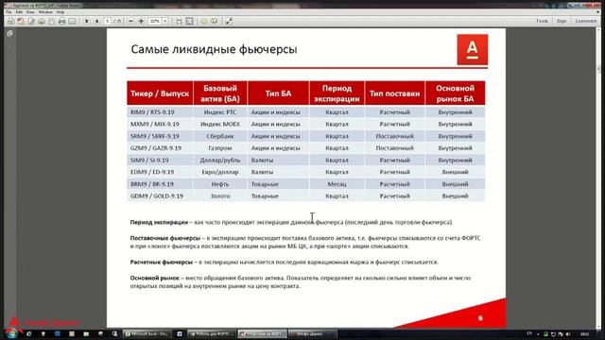Open the zoom level dropdown arrow
The width and height of the screenshot is (605, 340).
click(x=165, y=21)
